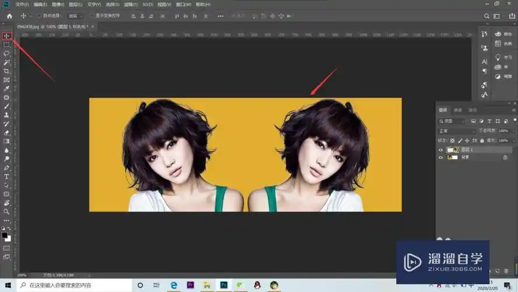Switch to the 通道 panel tab
This screenshot has height=292, width=518.
(x=458, y=110)
